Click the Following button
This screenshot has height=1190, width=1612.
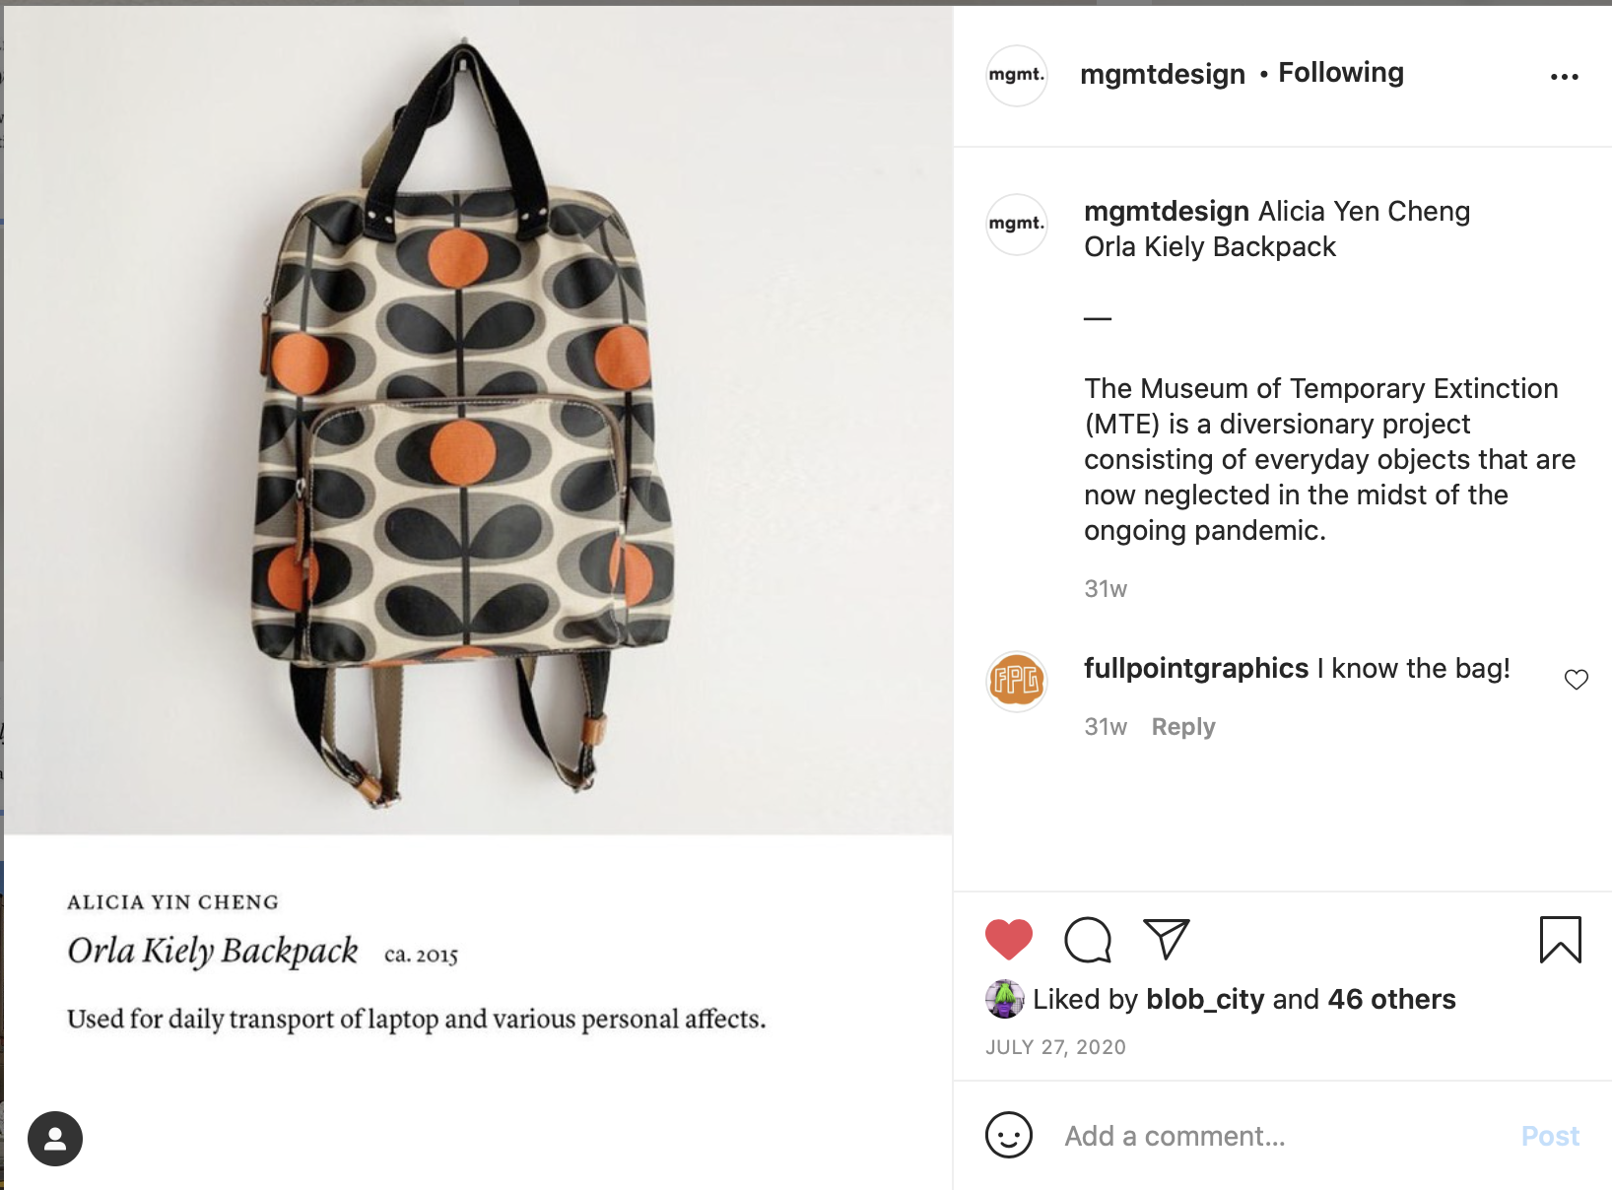coord(1340,73)
